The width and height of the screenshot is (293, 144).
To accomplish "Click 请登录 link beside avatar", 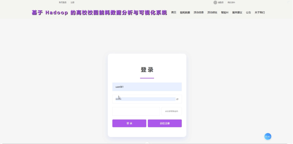I will coord(221,2).
